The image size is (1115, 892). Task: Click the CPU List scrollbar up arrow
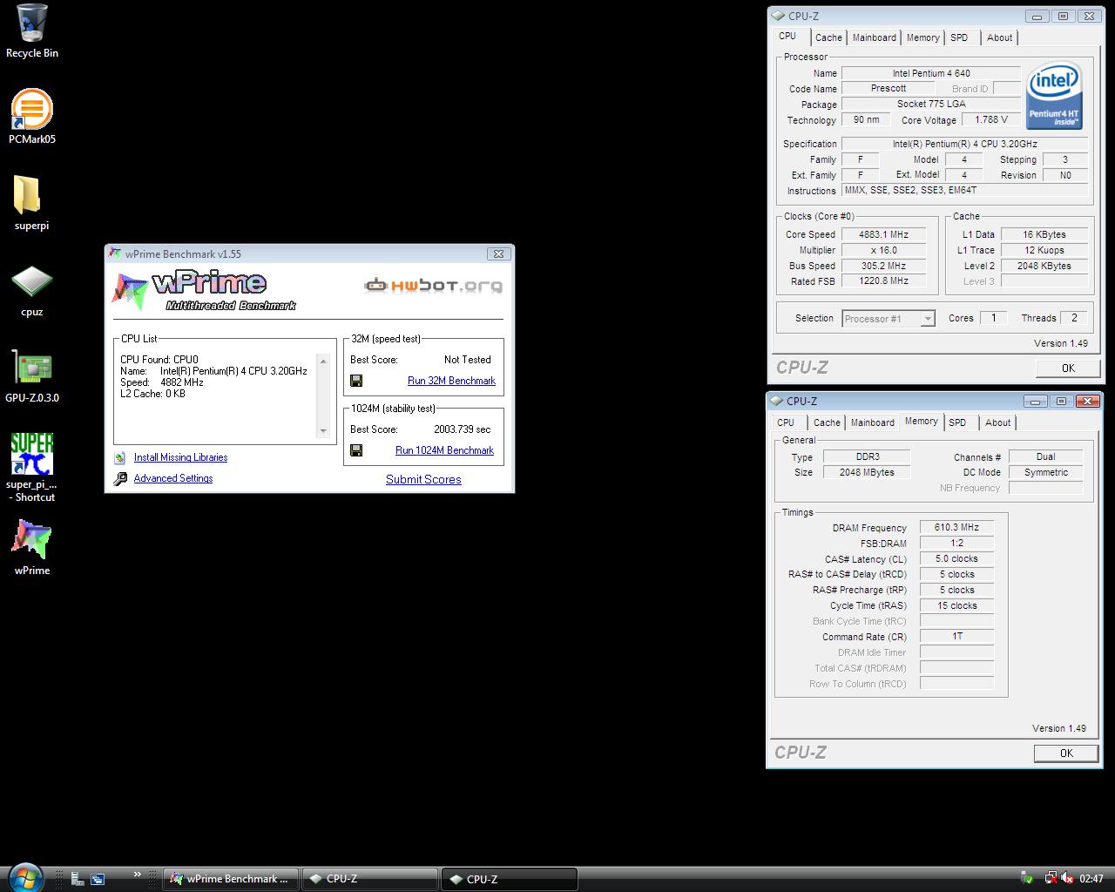[x=323, y=361]
